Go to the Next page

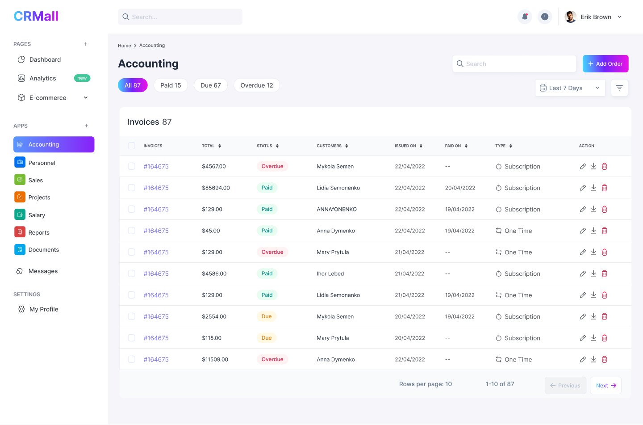[x=605, y=386]
